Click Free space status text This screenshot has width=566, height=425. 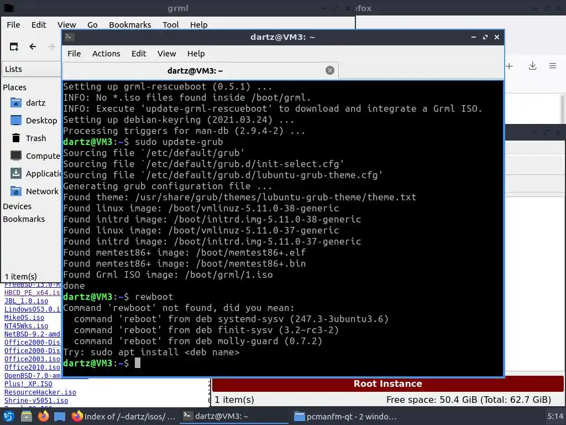(x=469, y=400)
